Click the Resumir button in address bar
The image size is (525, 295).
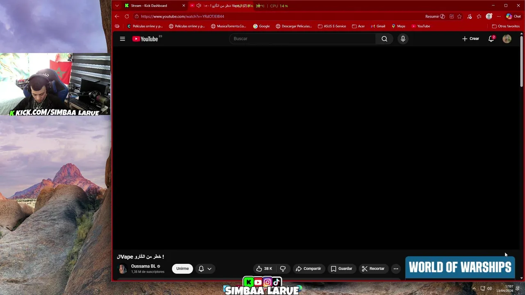[435, 16]
